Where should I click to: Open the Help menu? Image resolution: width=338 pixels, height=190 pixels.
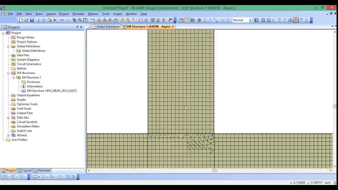pyautogui.click(x=144, y=14)
